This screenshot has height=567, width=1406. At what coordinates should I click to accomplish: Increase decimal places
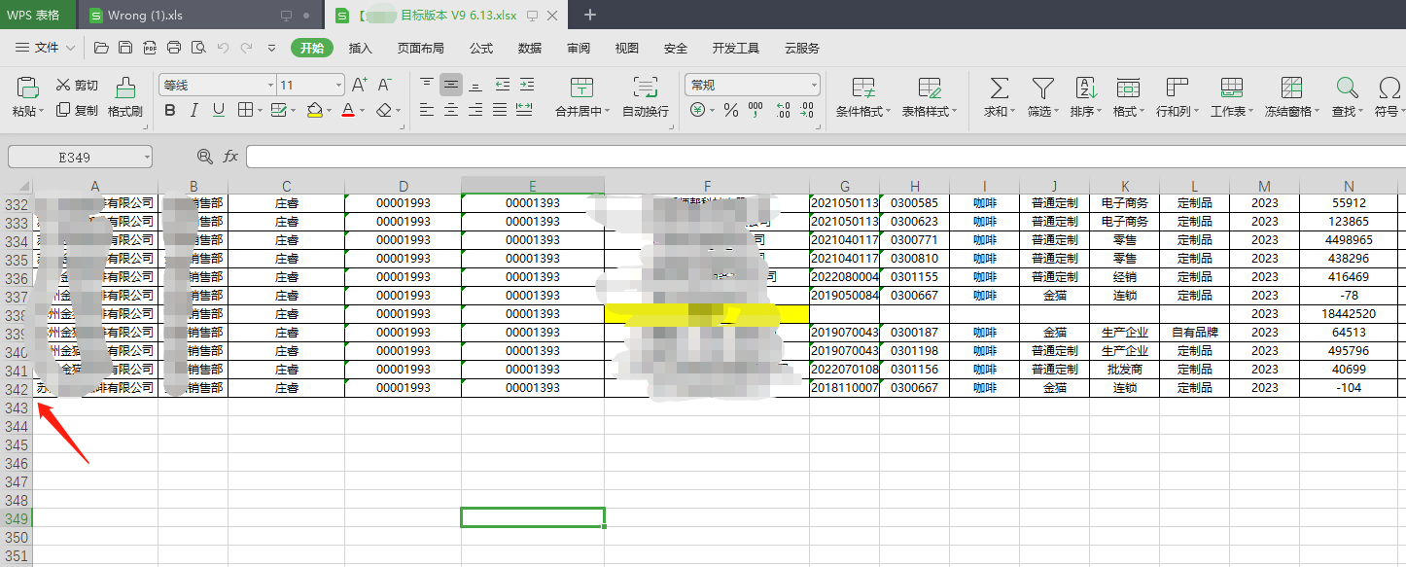(x=782, y=110)
